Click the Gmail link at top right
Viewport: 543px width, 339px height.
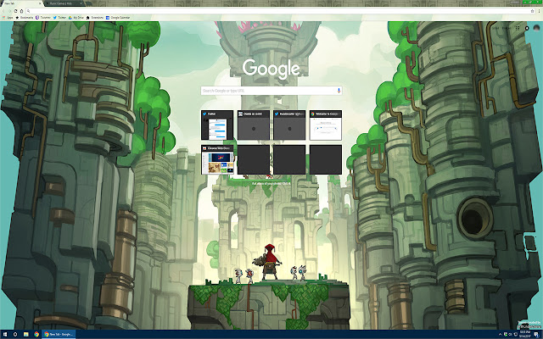[x=495, y=28]
